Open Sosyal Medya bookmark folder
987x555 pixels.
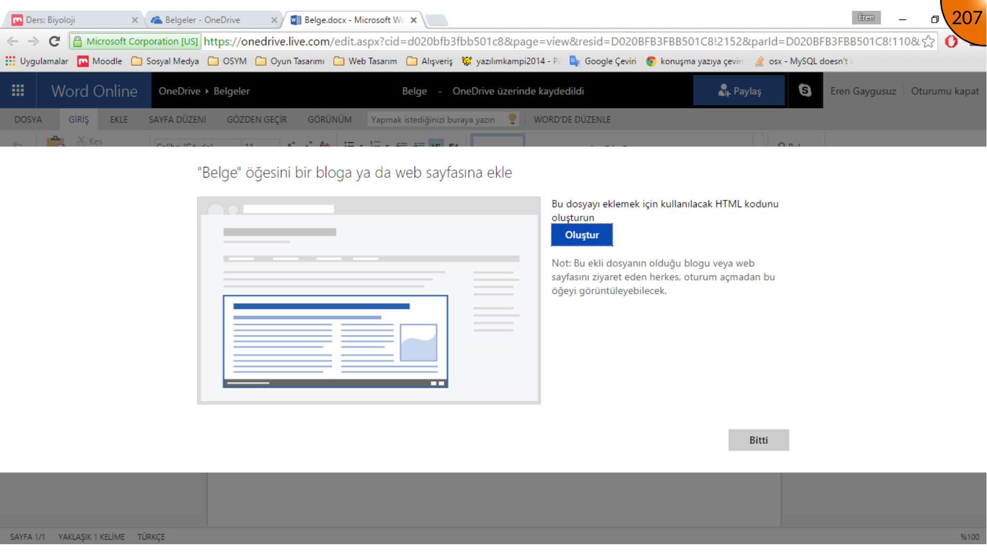165,61
